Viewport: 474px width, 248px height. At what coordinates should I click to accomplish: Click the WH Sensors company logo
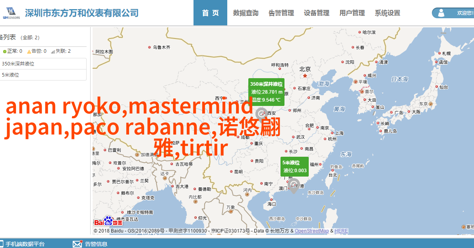coord(12,13)
